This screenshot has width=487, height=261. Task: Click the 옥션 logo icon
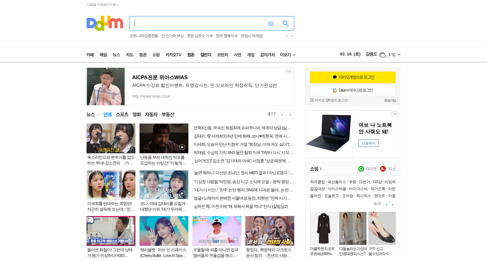pyautogui.click(x=383, y=169)
